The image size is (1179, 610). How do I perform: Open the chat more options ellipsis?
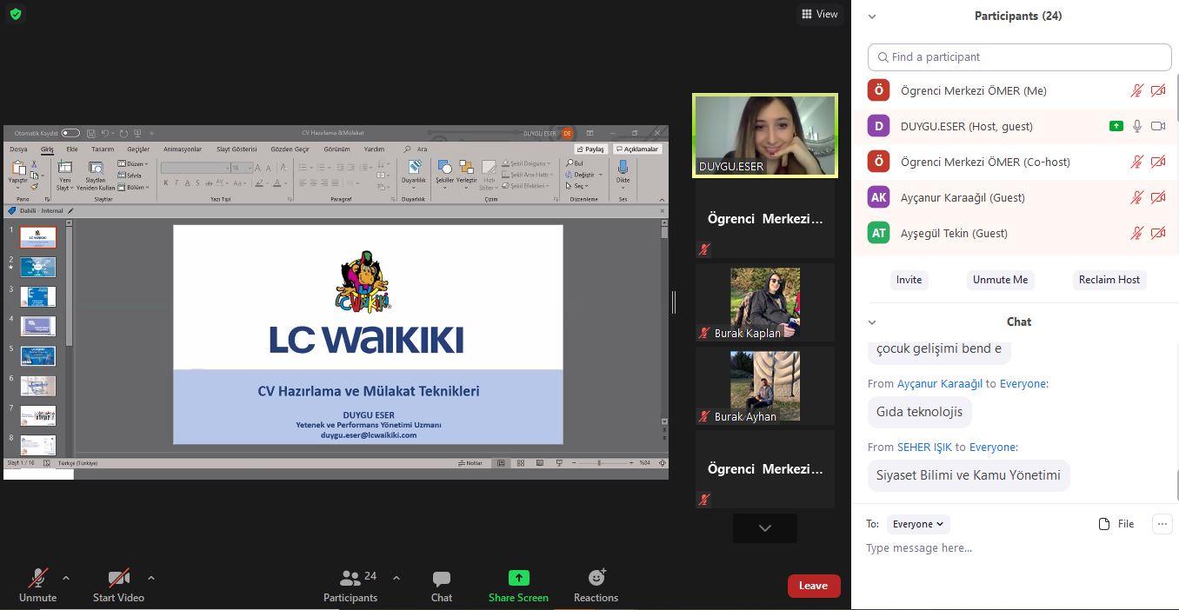1162,523
